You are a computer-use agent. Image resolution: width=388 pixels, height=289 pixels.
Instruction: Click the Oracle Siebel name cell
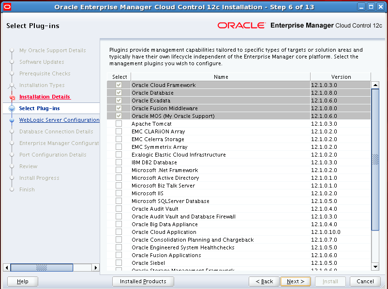tap(221, 263)
